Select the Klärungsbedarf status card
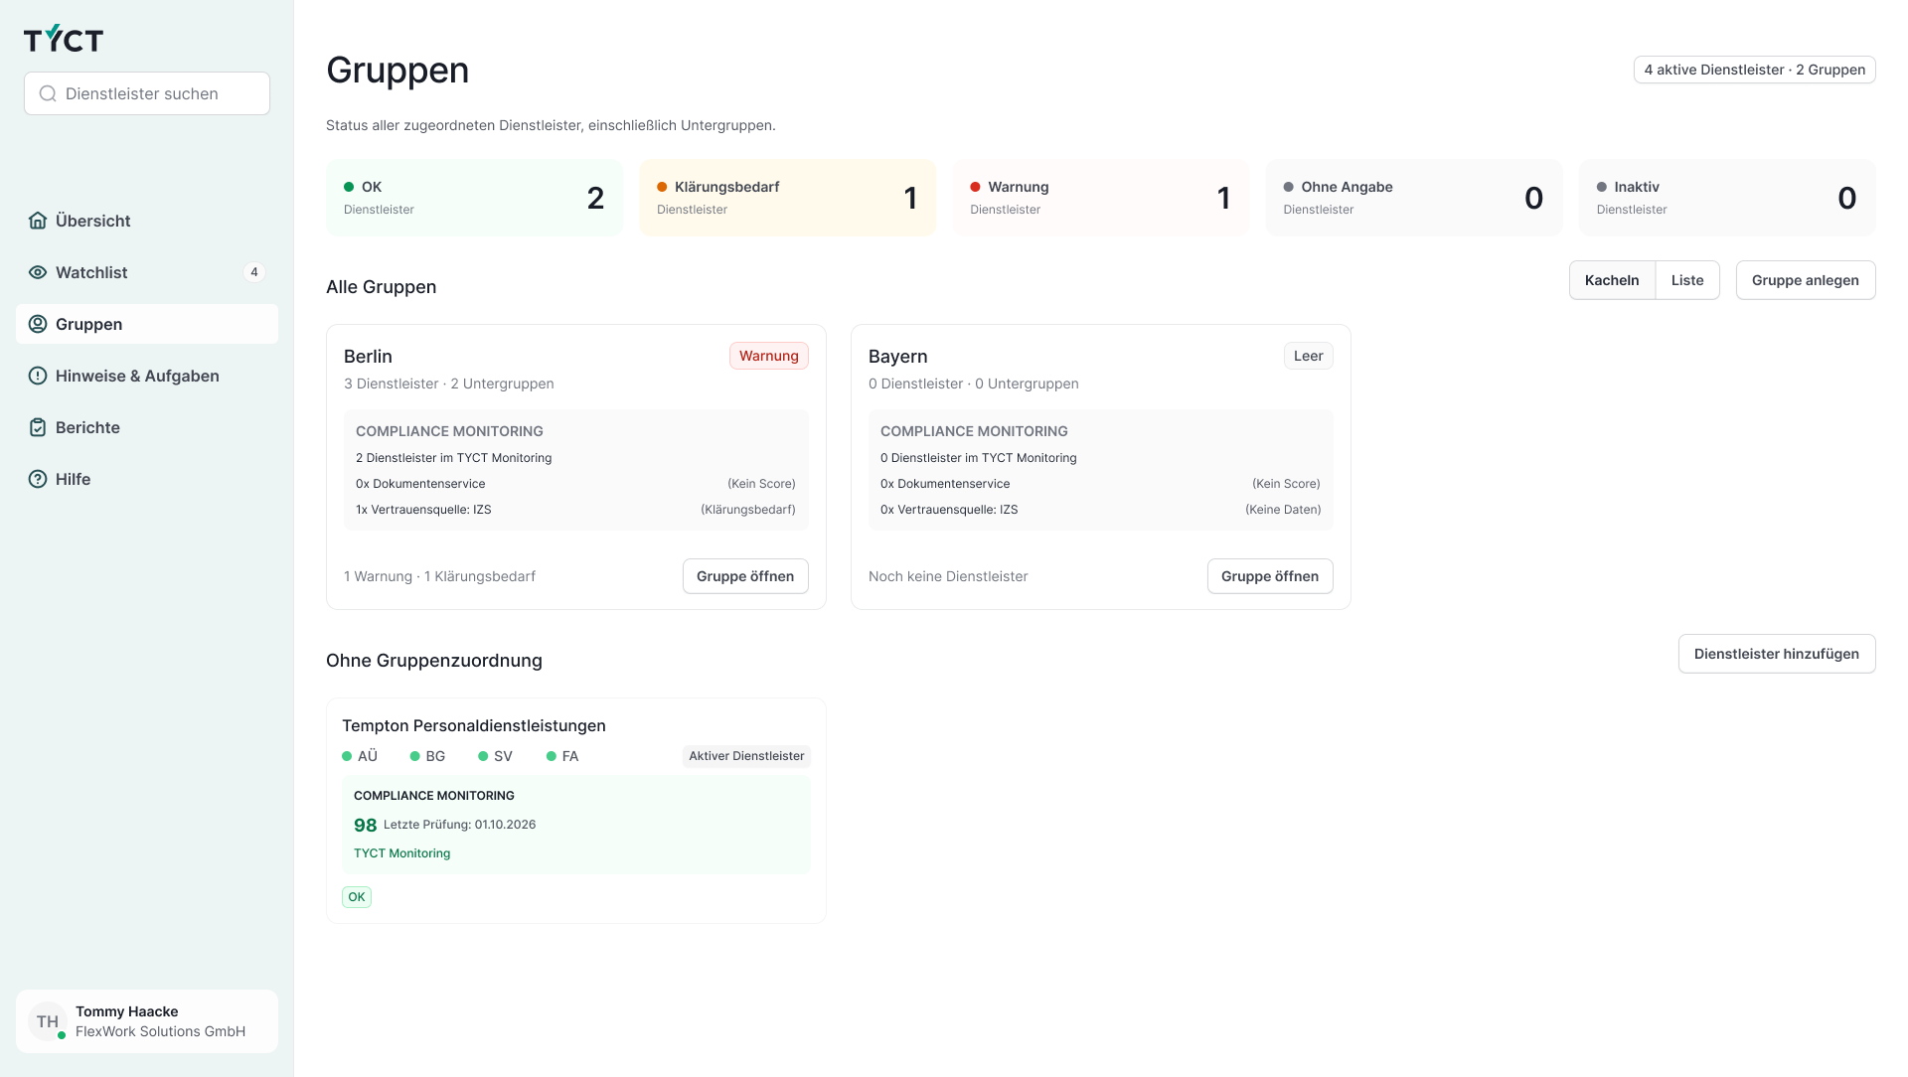Viewport: 1908px width, 1077px height. tap(788, 198)
